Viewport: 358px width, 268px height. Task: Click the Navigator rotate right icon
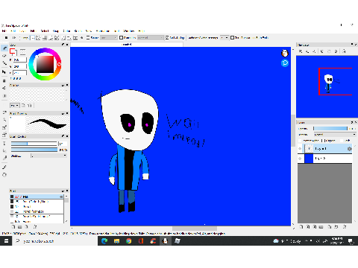click(336, 51)
